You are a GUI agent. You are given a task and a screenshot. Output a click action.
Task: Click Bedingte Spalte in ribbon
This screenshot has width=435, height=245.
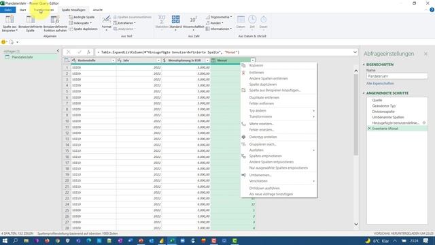tap(82, 17)
